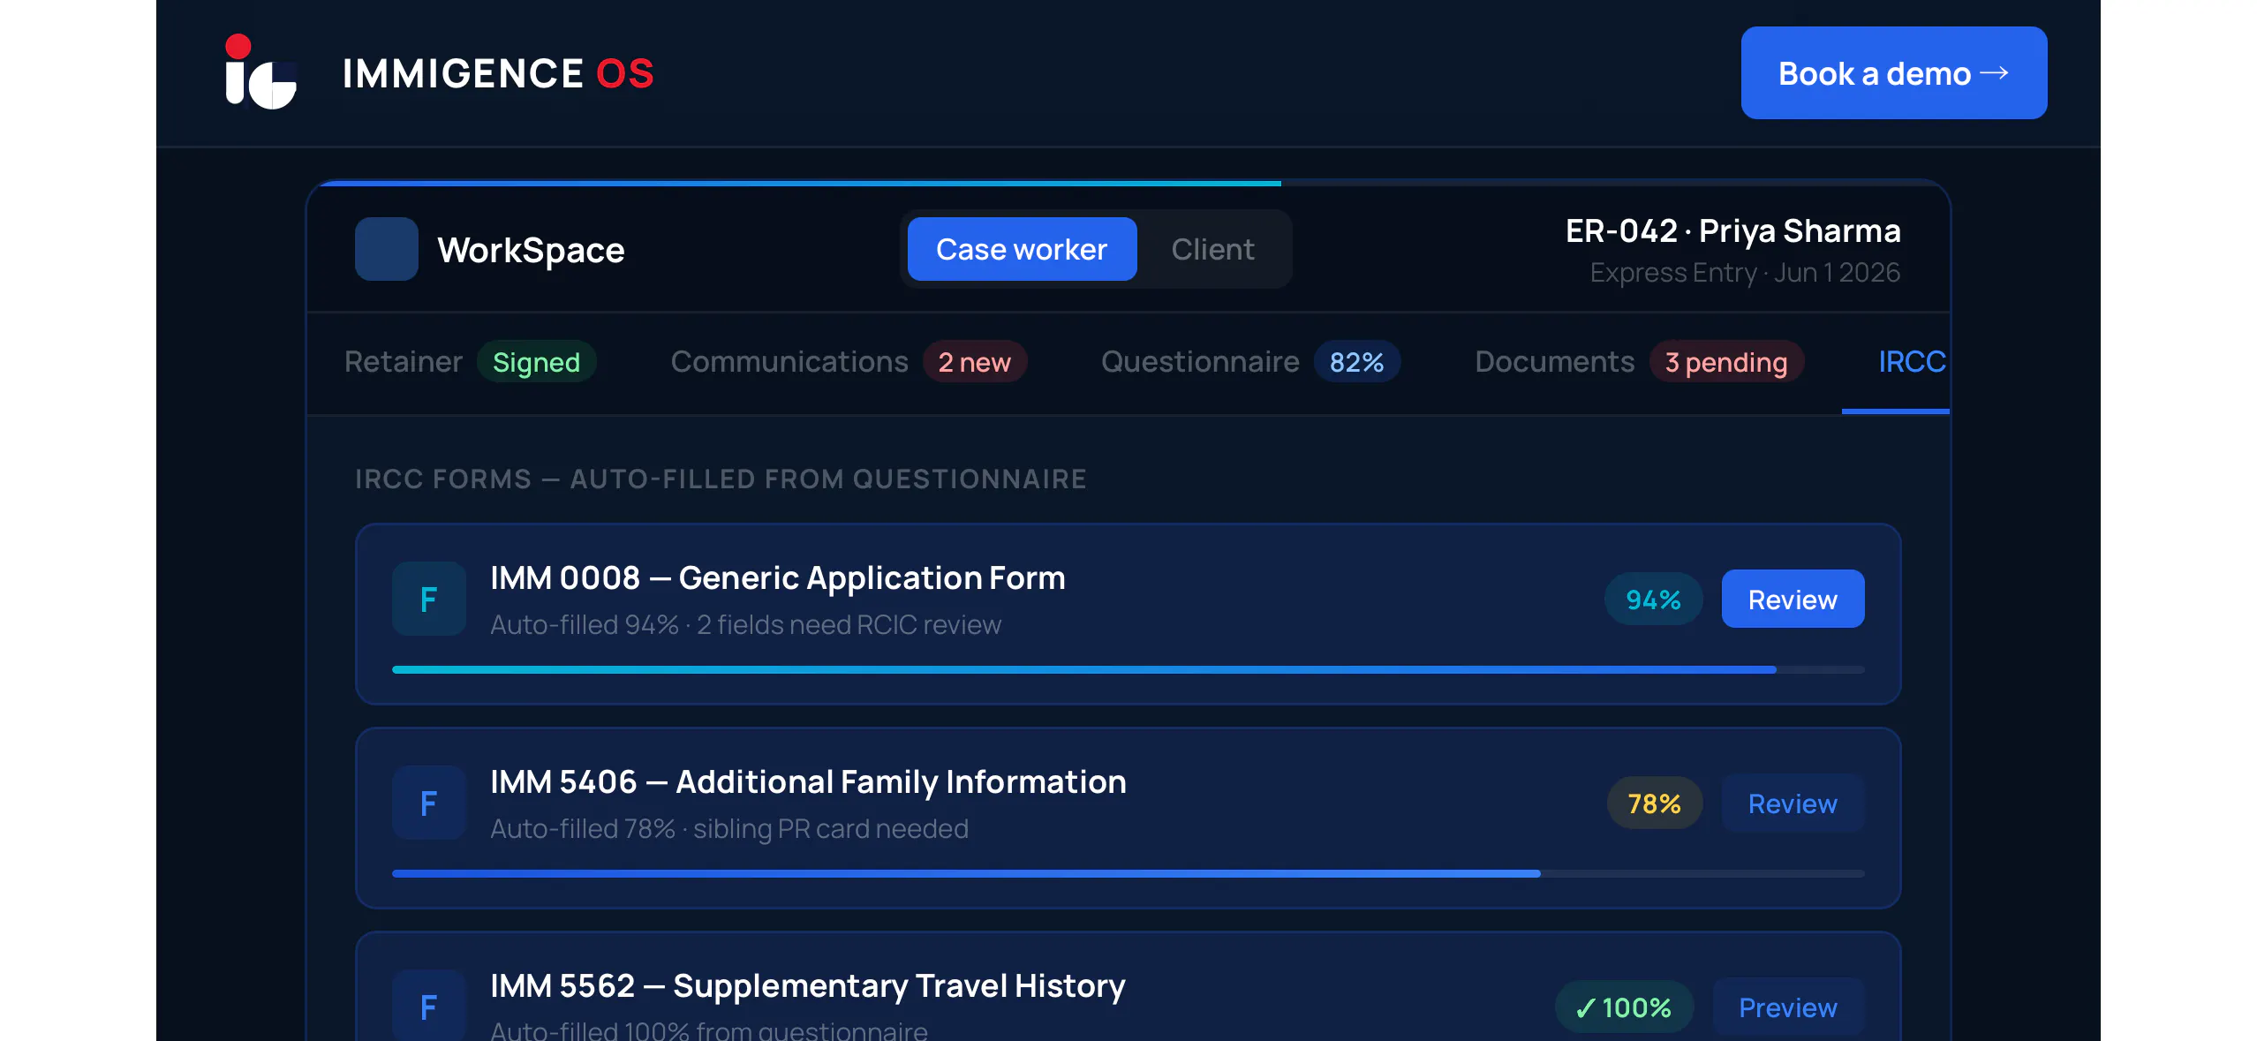
Task: Click the F icon for IMM 0008
Action: click(429, 599)
